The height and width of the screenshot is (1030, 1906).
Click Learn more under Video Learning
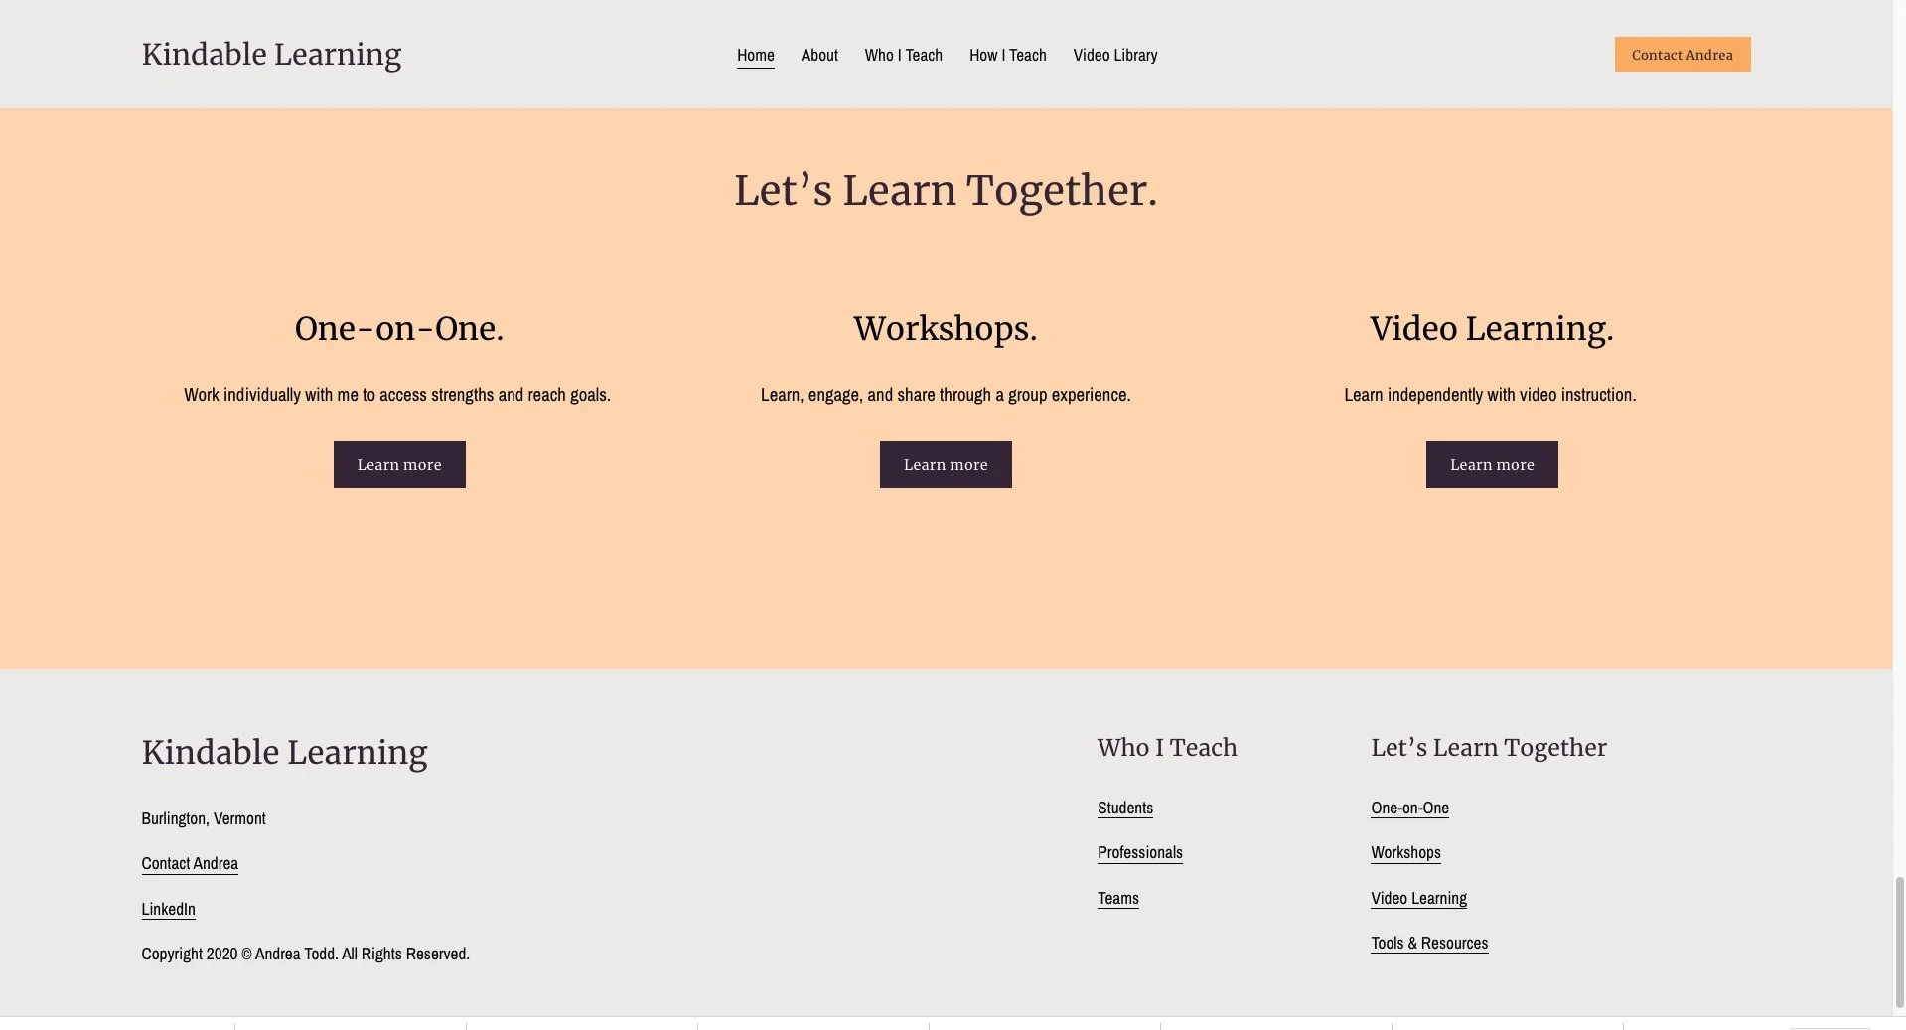click(1492, 464)
